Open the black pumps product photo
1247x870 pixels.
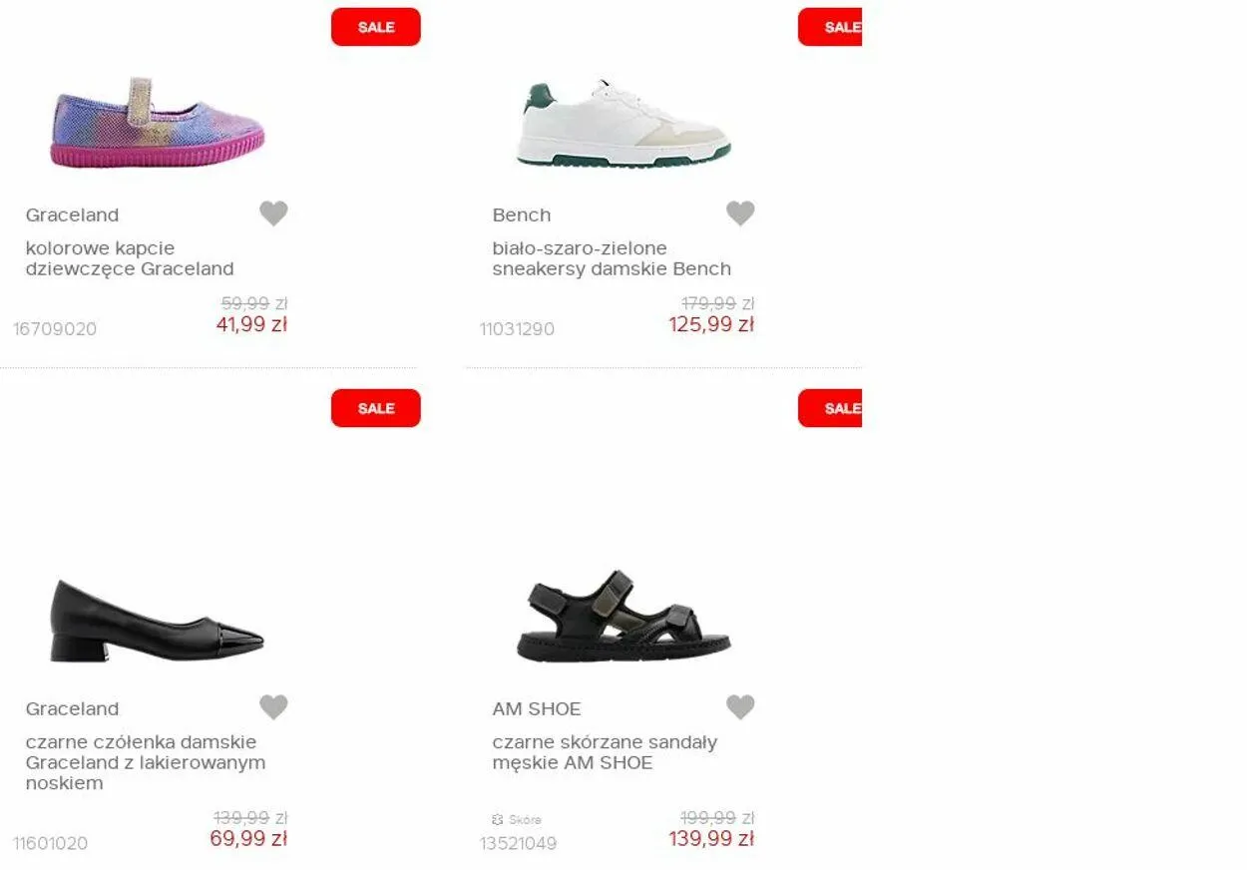point(158,621)
